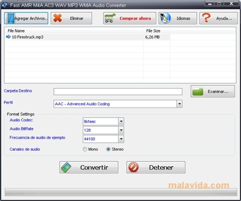
Task: Select the Stereo audio channel option
Action: coord(108,149)
